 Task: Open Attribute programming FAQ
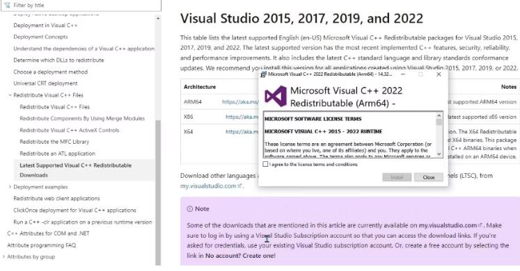click(x=42, y=245)
